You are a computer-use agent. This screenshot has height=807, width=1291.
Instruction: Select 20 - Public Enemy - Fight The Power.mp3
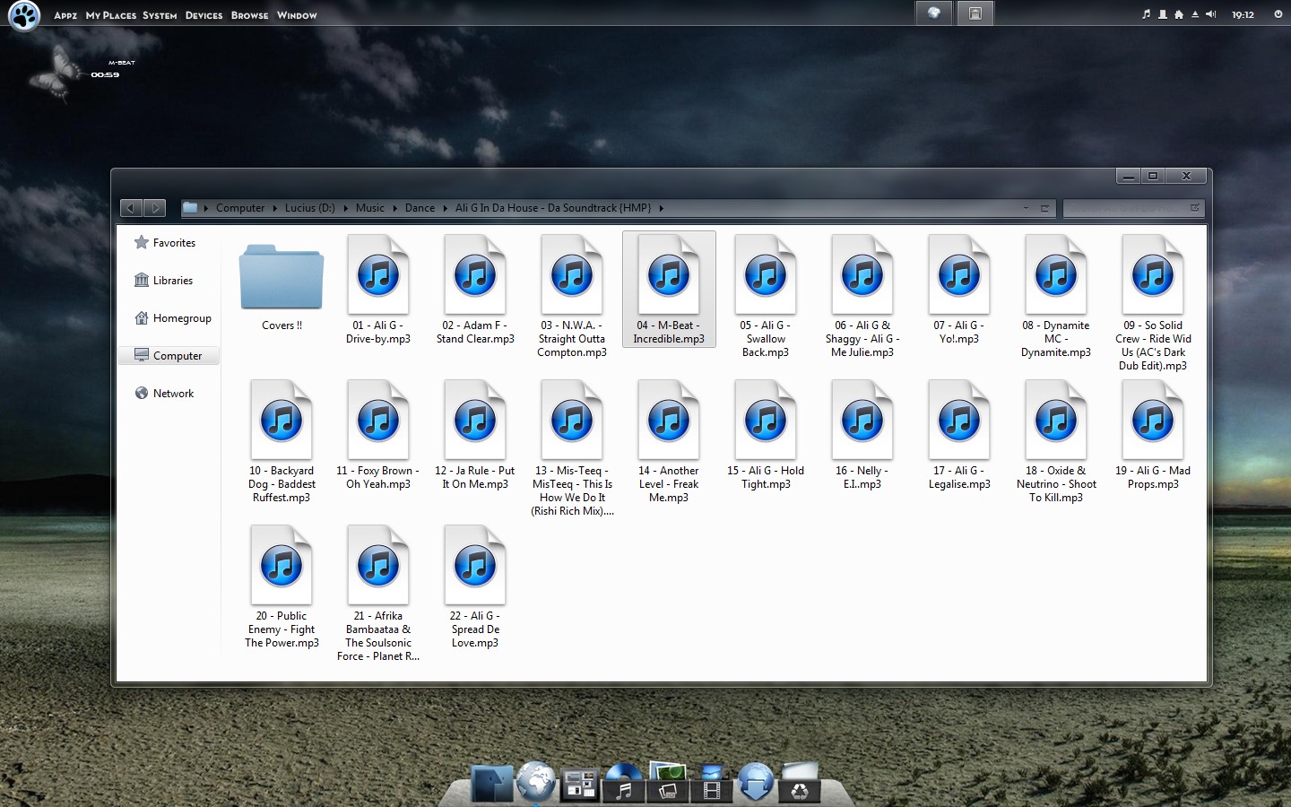282,587
